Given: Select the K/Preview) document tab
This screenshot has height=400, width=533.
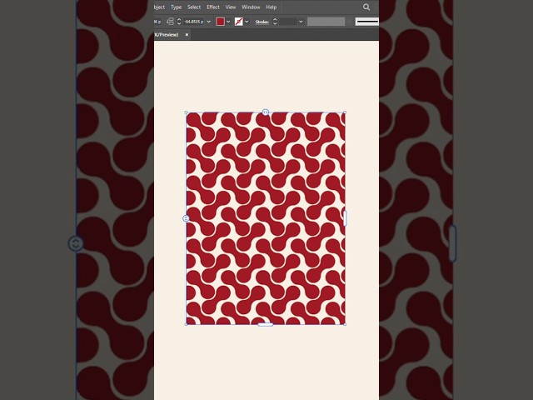Looking at the screenshot, I should tap(167, 35).
